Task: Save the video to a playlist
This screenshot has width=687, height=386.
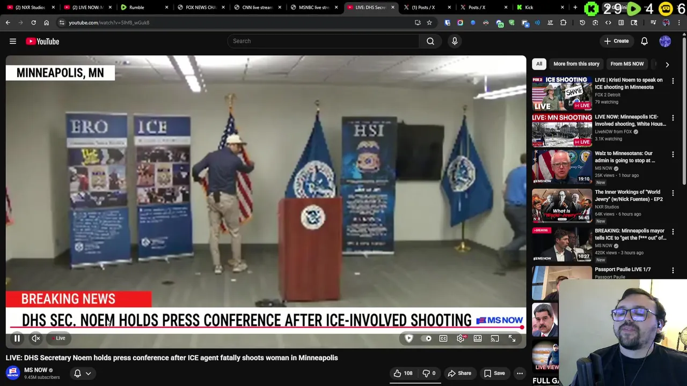Action: tap(494, 373)
